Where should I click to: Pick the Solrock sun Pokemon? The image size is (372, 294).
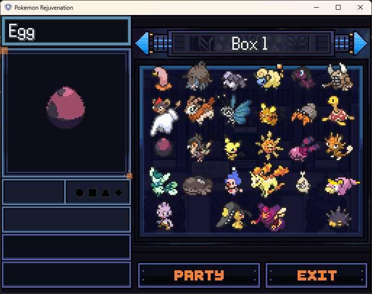click(269, 146)
